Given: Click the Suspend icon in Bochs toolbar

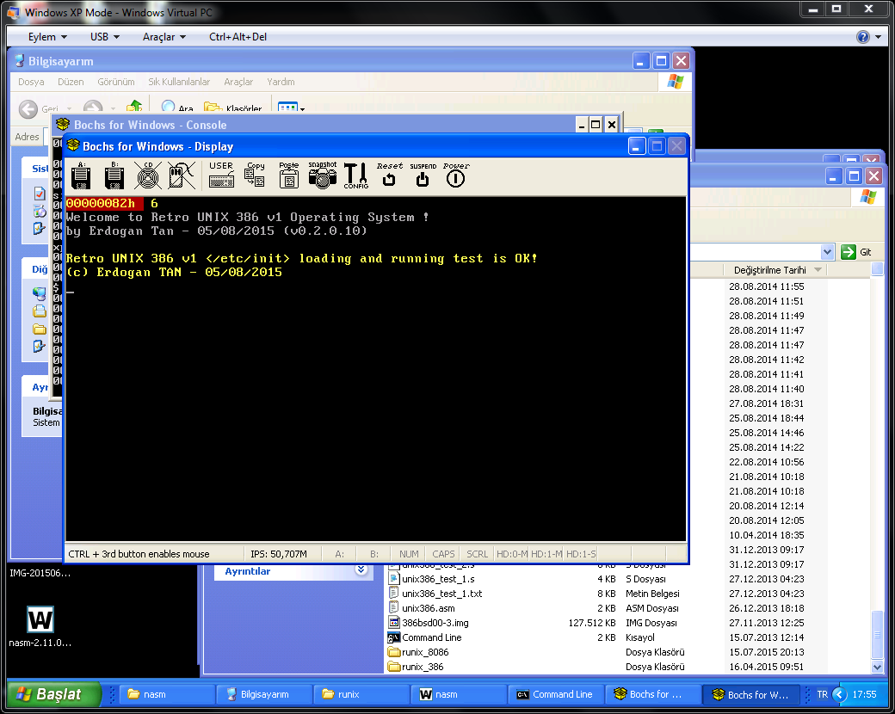Looking at the screenshot, I should (x=423, y=175).
